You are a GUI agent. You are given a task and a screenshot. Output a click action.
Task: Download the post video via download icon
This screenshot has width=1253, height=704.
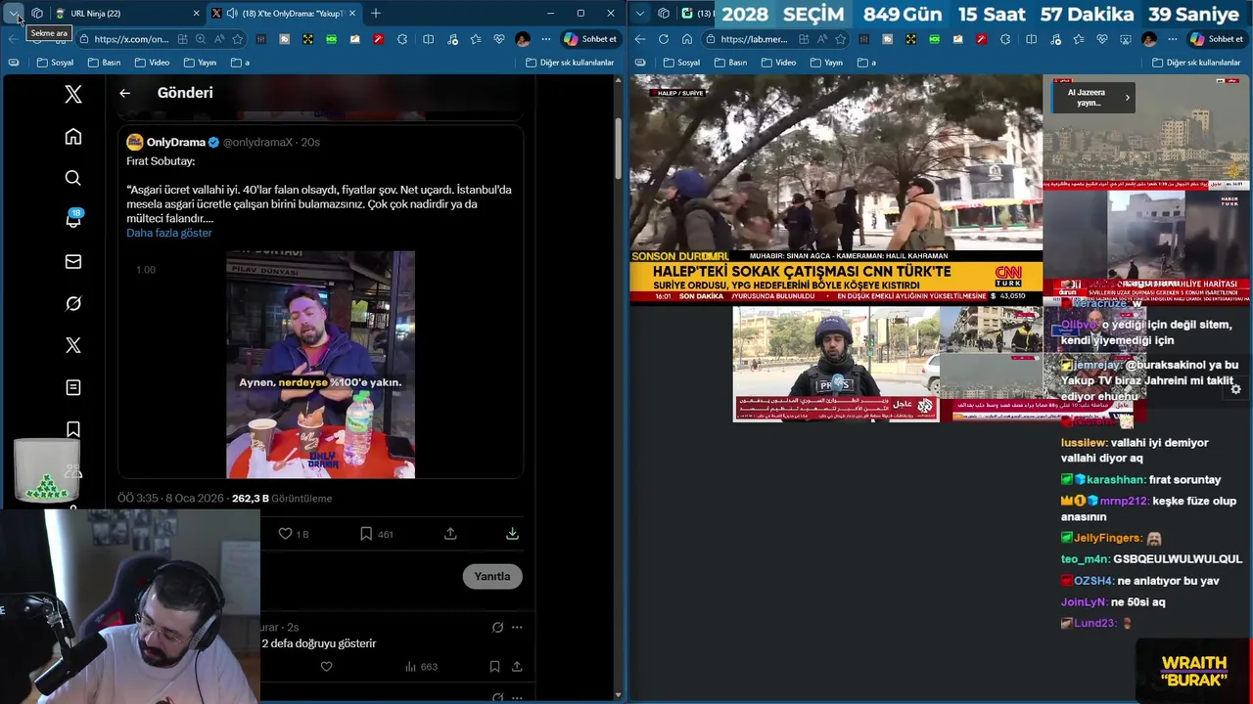coord(512,534)
